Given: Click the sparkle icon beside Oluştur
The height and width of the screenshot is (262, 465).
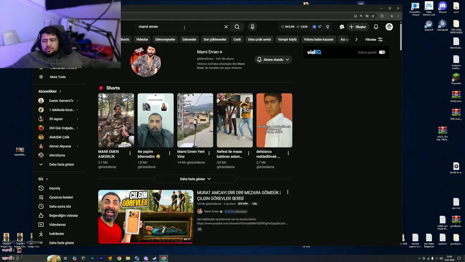Looking at the screenshot, I should pyautogui.click(x=341, y=27).
